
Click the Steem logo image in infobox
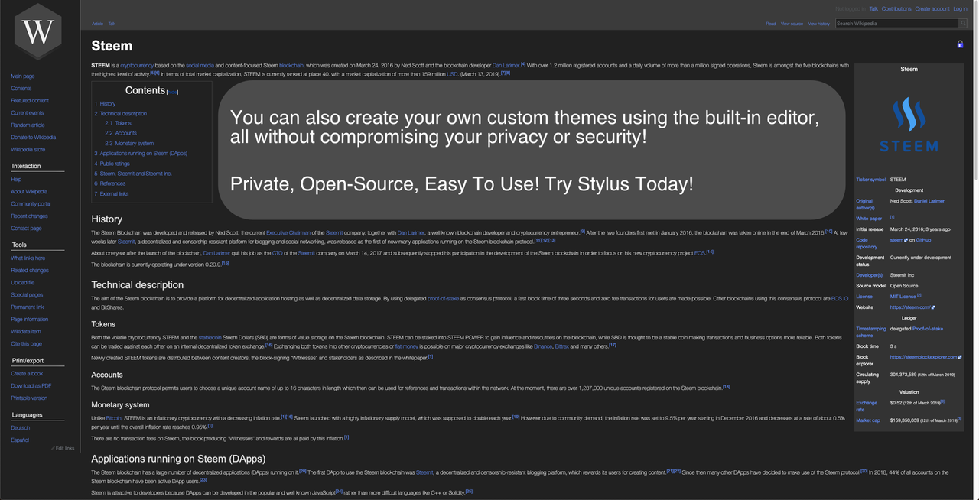909,125
